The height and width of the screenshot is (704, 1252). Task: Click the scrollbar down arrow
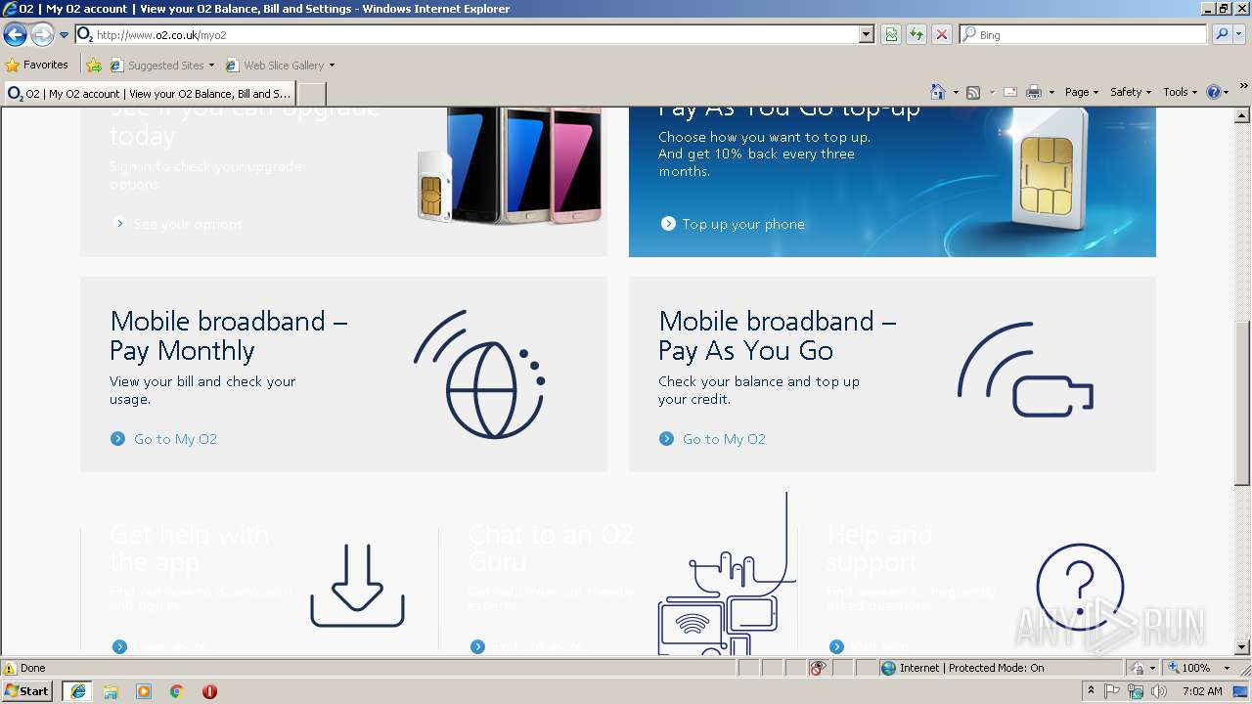click(x=1242, y=647)
